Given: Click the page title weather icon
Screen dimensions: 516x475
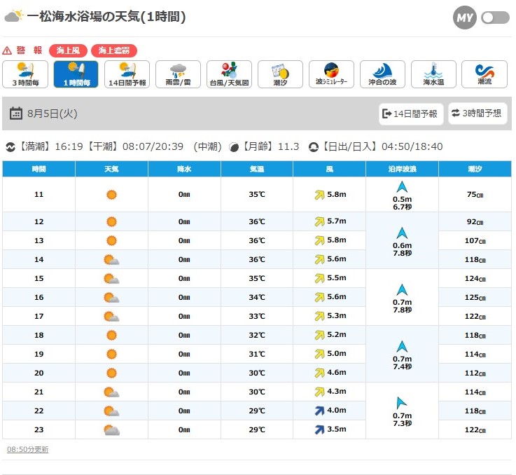Looking at the screenshot, I should tap(14, 16).
